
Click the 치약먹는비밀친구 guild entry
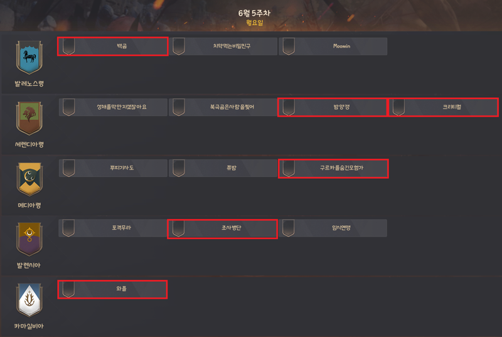coord(223,46)
